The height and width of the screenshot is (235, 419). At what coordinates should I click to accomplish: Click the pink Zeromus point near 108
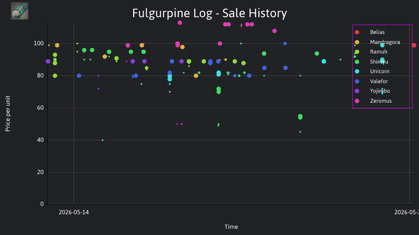click(275, 31)
